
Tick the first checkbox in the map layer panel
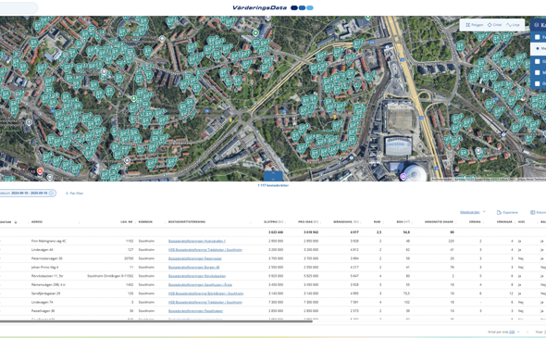[538, 37]
